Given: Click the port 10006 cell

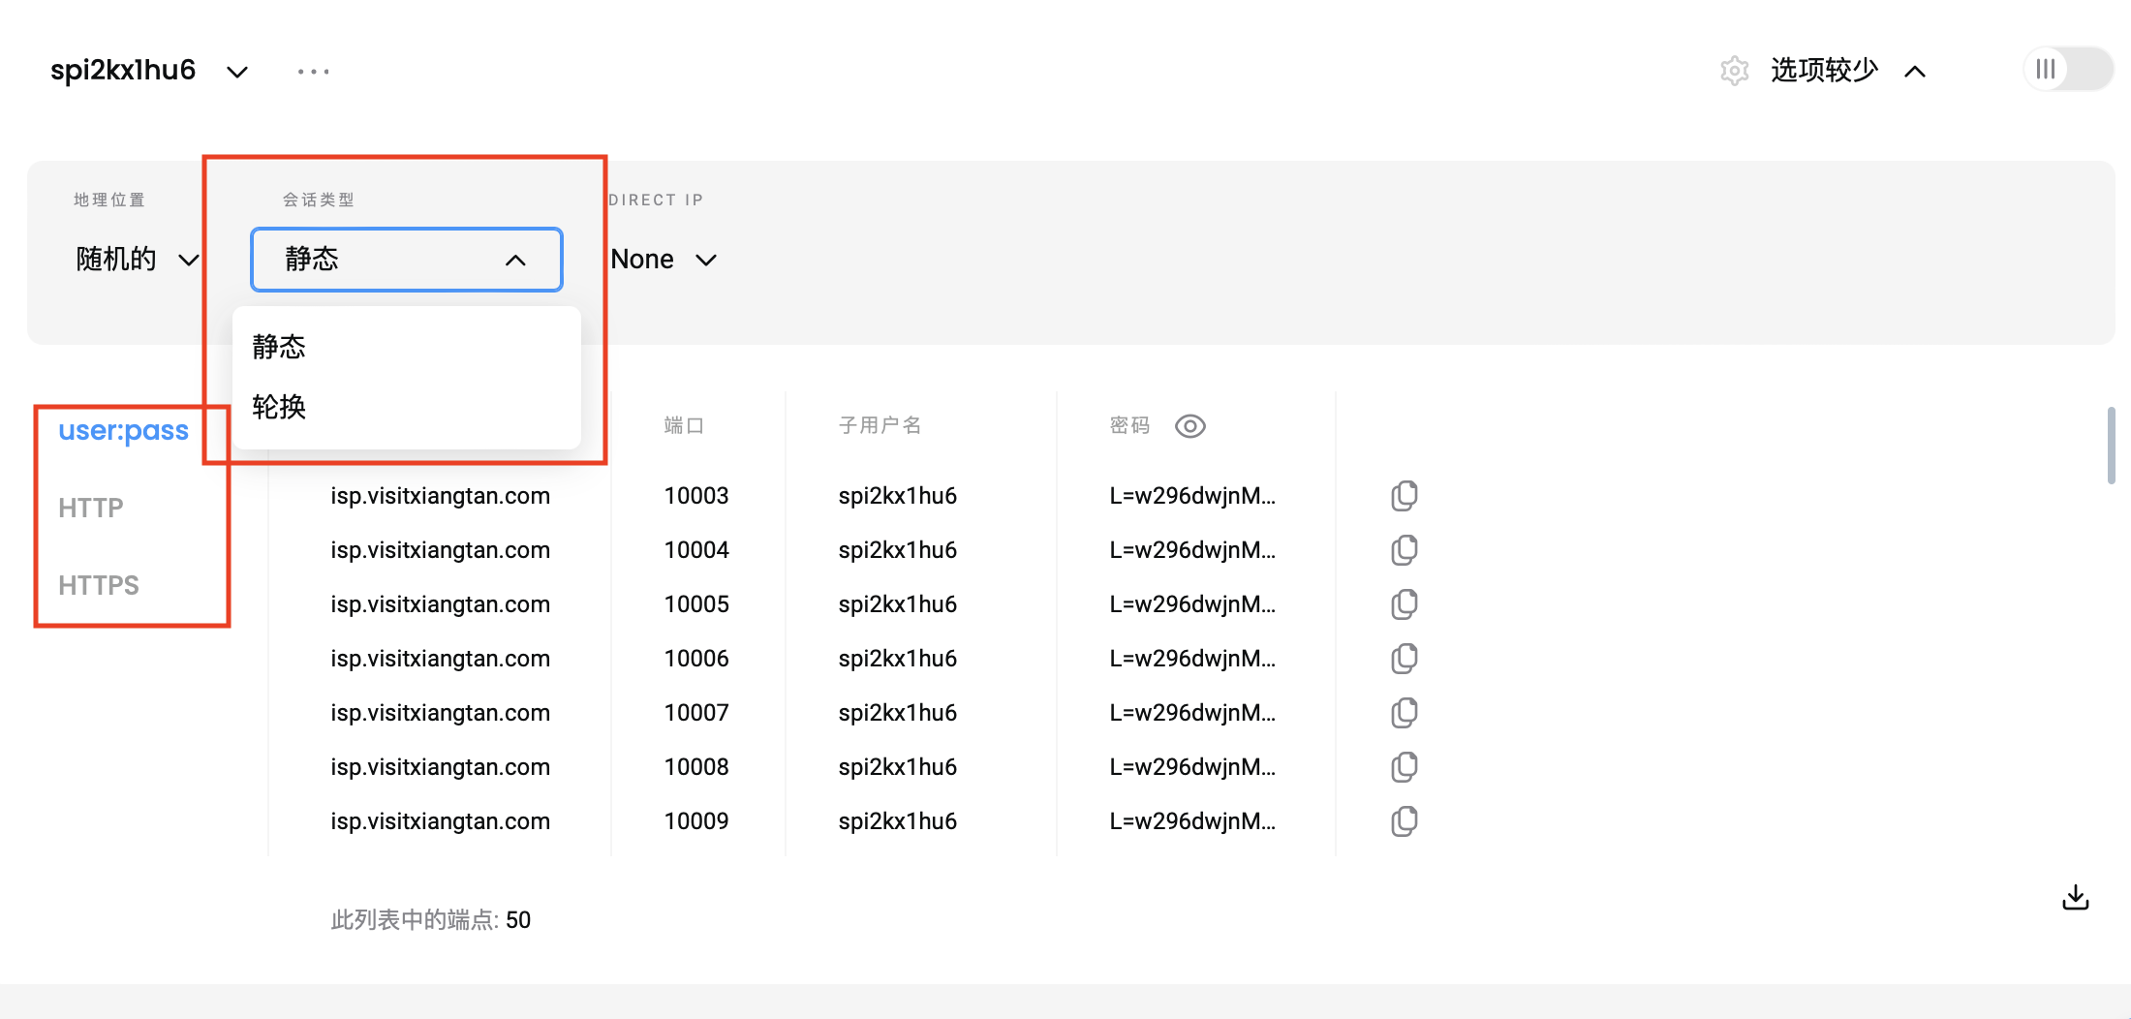Looking at the screenshot, I should [x=696, y=659].
